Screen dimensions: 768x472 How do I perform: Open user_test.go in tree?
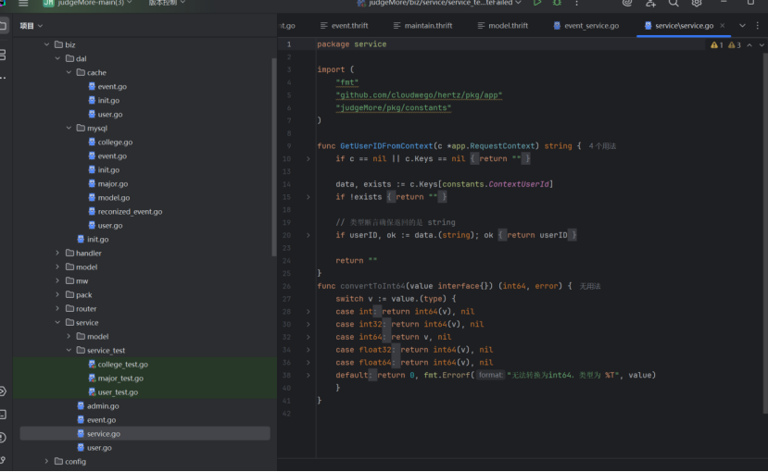click(x=118, y=391)
